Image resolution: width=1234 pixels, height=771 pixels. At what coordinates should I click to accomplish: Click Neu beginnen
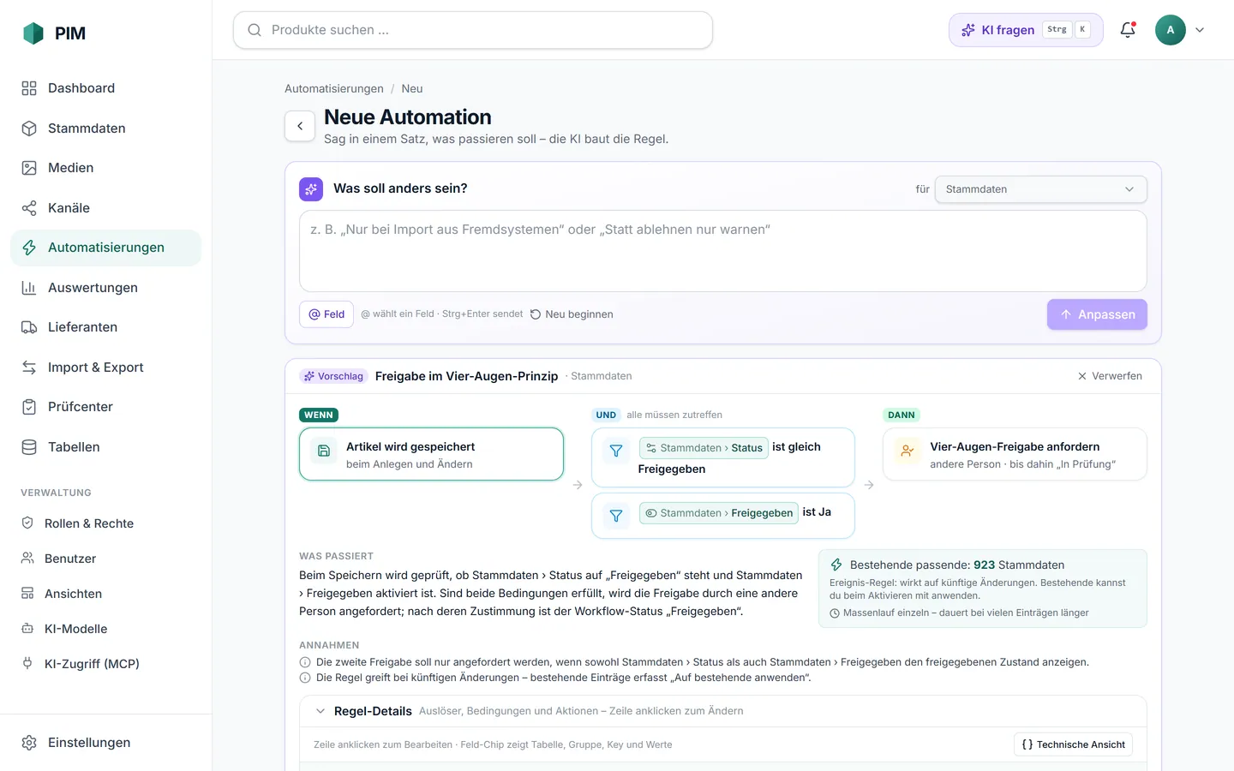pyautogui.click(x=572, y=314)
